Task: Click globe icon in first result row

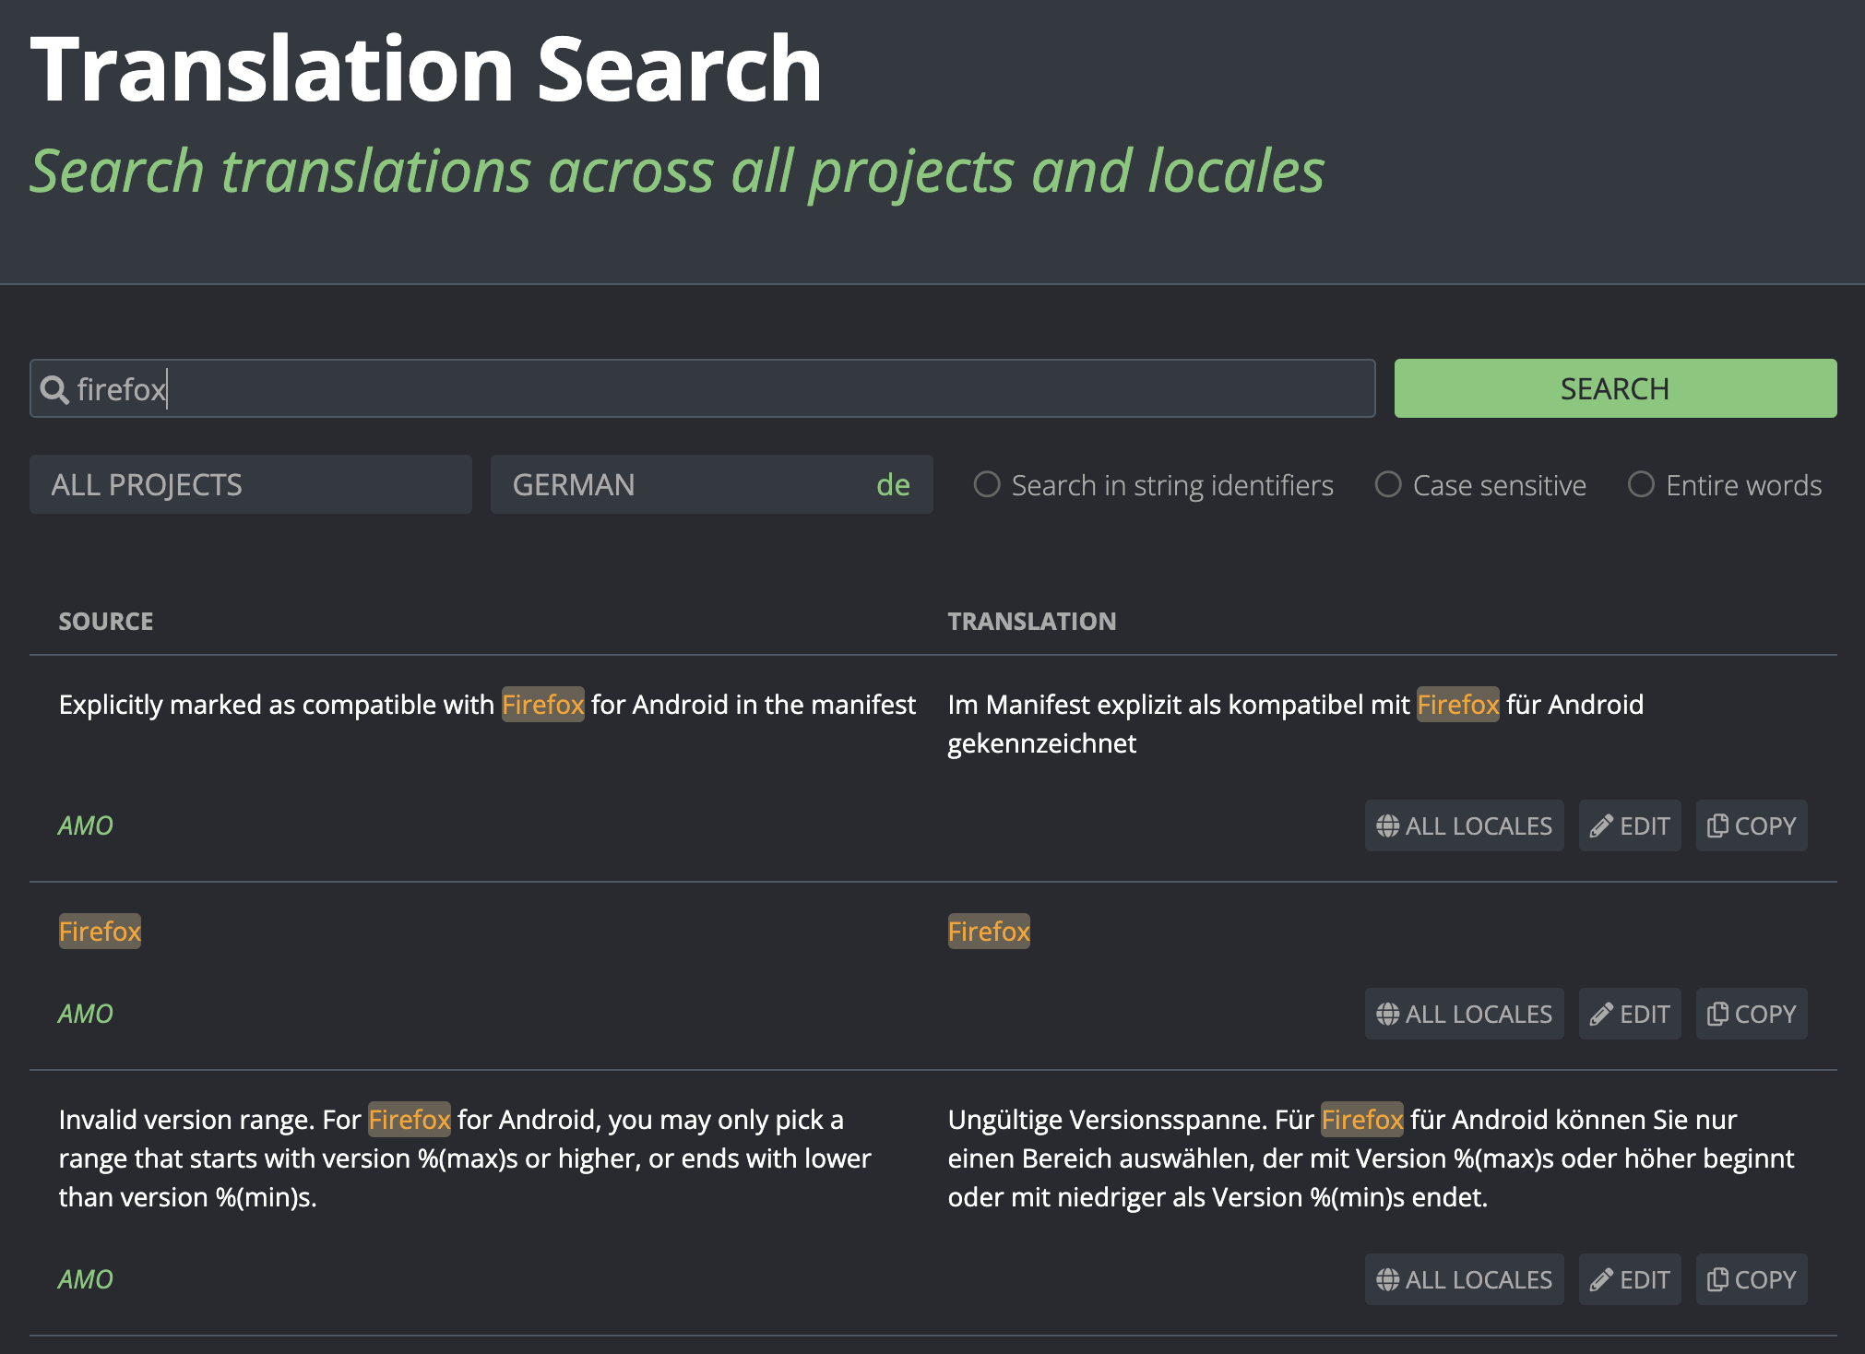Action: pos(1387,826)
